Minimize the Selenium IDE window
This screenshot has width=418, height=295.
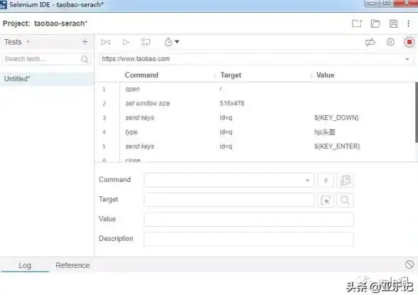[x=373, y=3]
